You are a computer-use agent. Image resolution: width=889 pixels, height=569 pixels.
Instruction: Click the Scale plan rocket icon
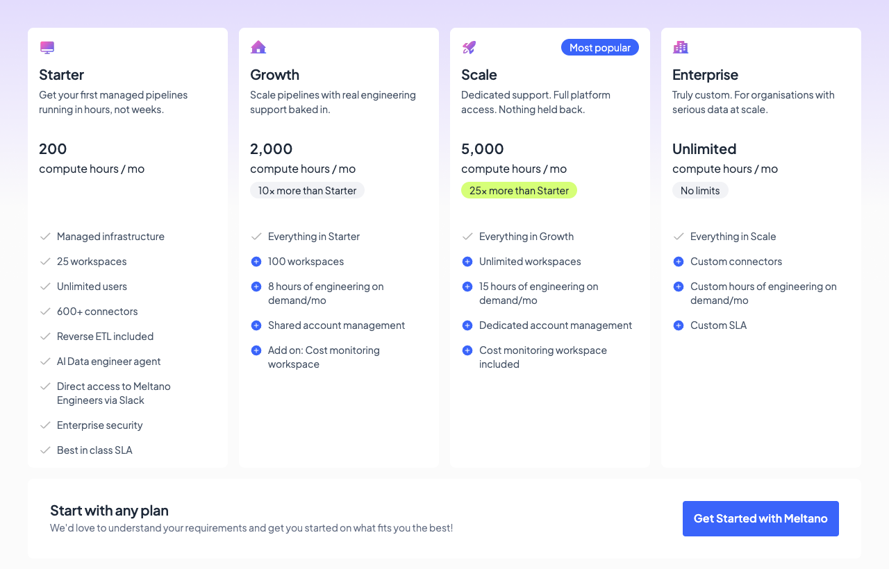[470, 47]
